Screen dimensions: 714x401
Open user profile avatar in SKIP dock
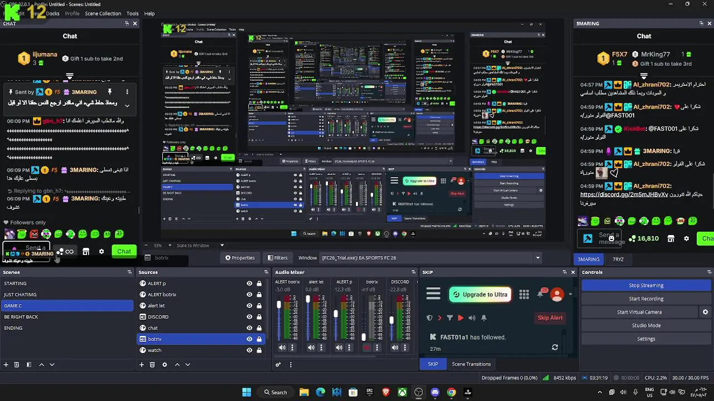(x=557, y=295)
